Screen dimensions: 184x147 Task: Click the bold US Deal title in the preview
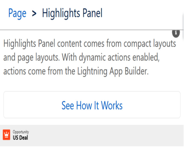[x=21, y=137]
